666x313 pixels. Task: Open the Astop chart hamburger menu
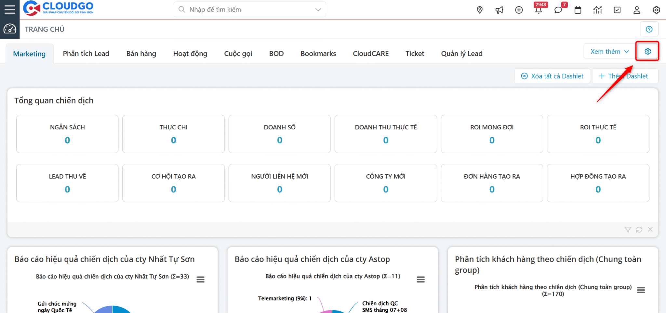click(x=421, y=279)
